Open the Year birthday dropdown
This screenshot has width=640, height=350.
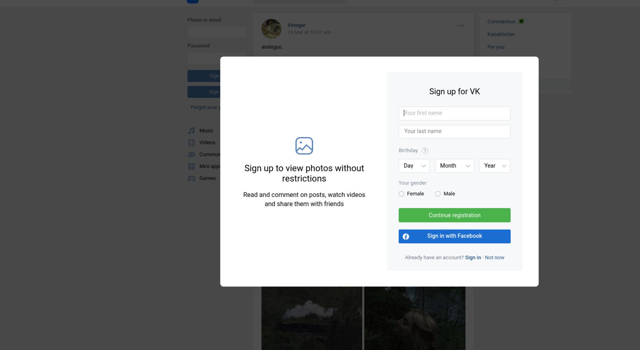pyautogui.click(x=494, y=166)
